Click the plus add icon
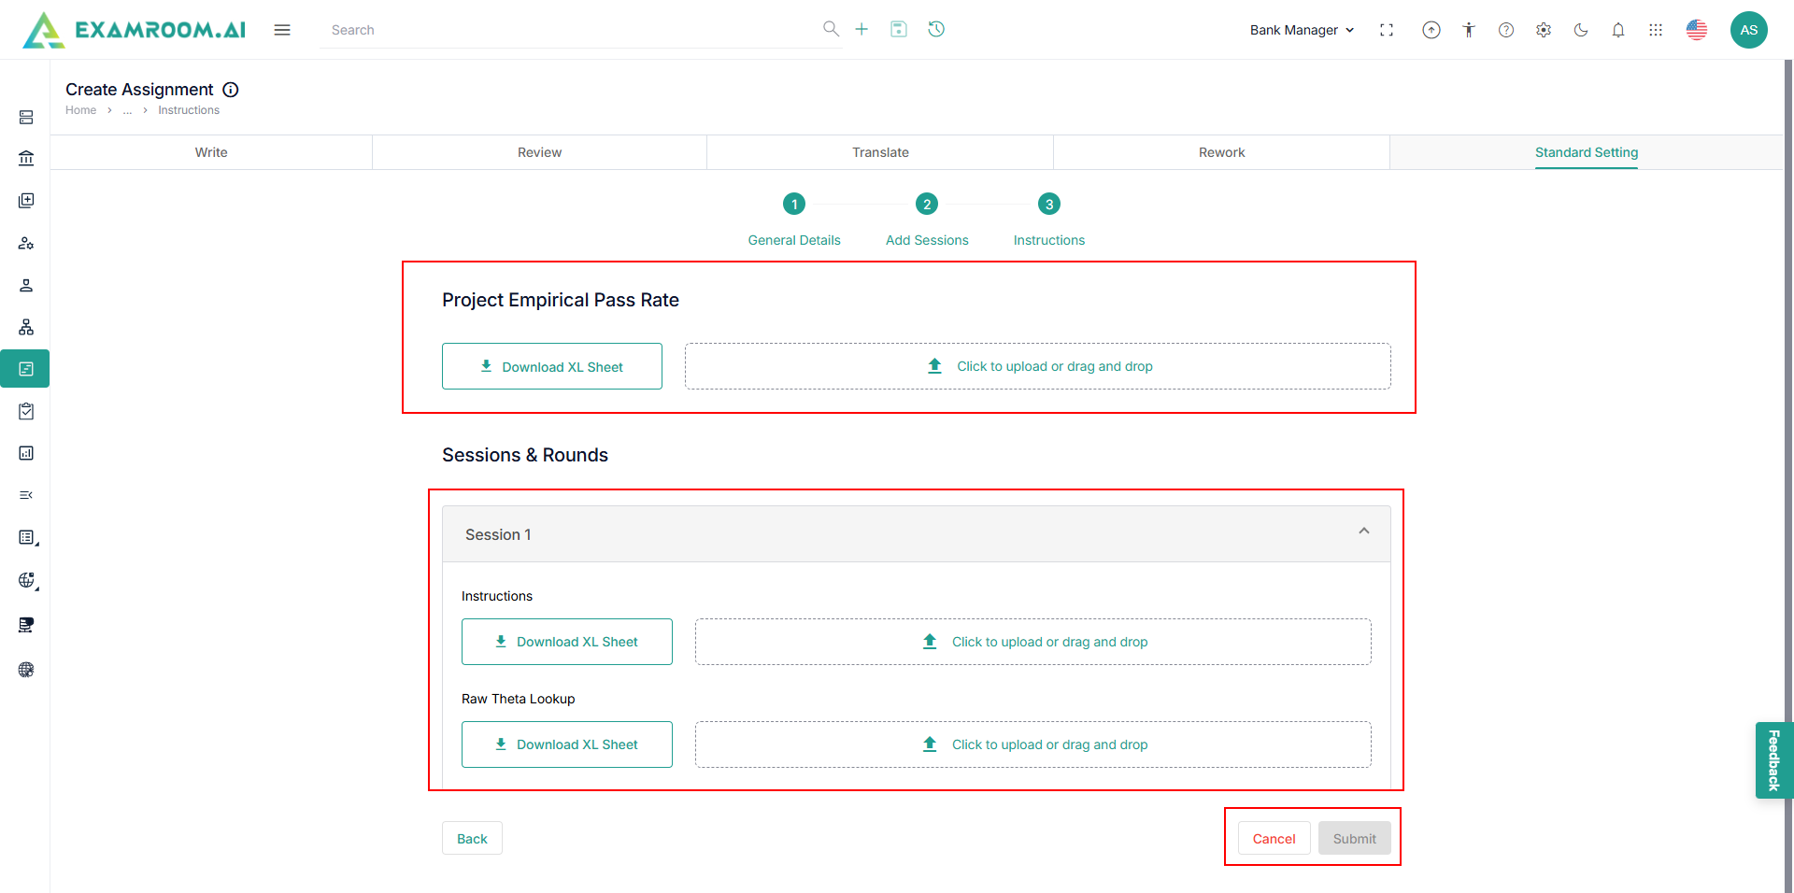 [861, 30]
